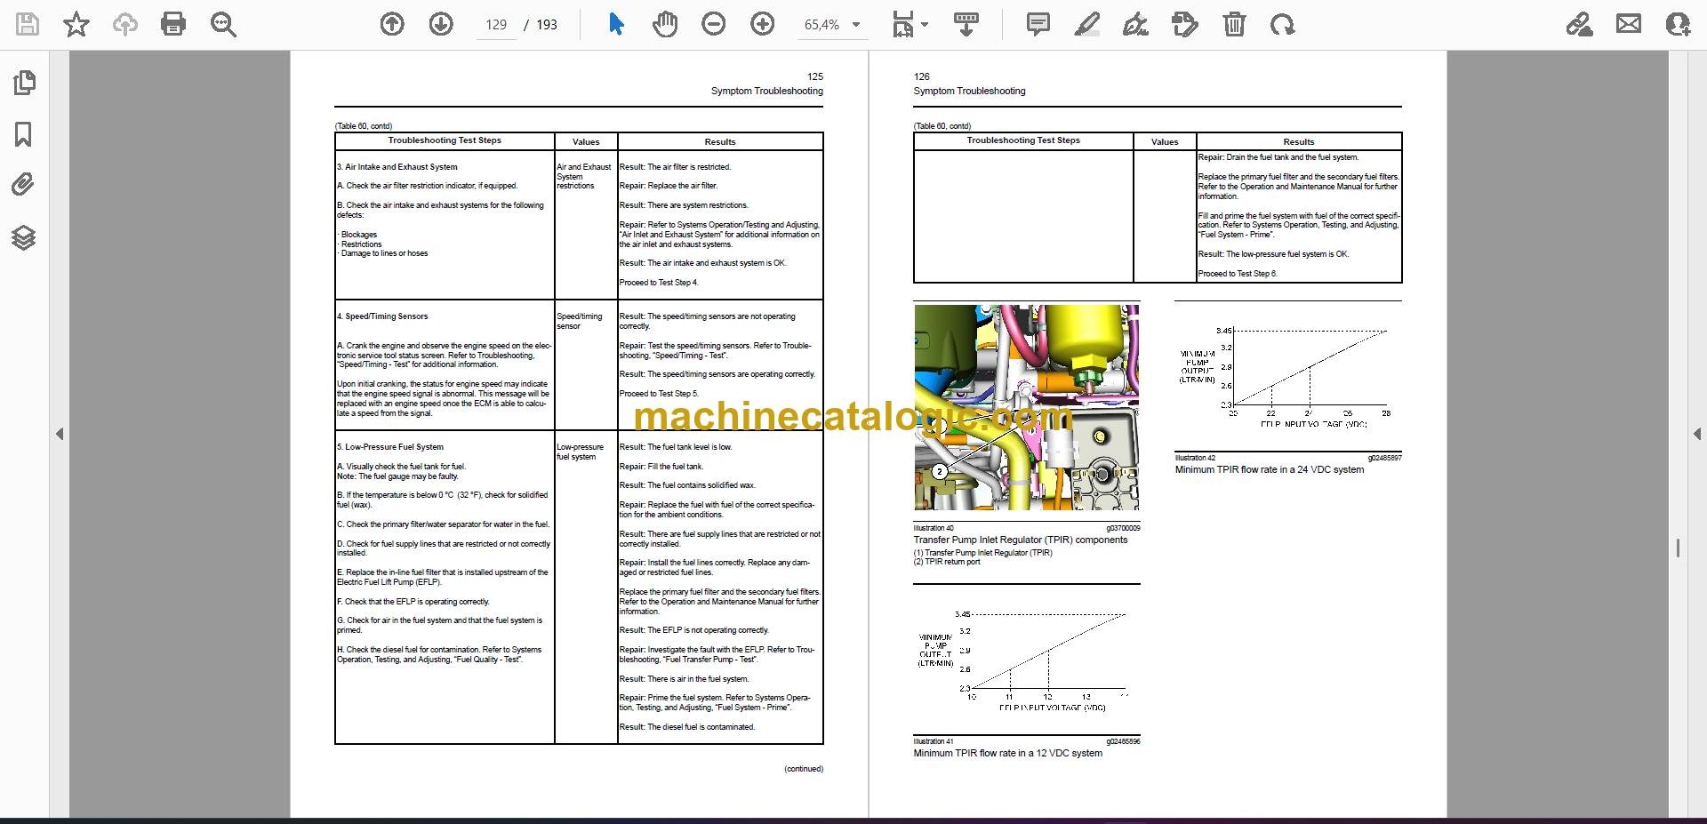Image resolution: width=1707 pixels, height=824 pixels.
Task: Click 'Proceed to Test Step 6.' text
Action: click(x=1238, y=274)
